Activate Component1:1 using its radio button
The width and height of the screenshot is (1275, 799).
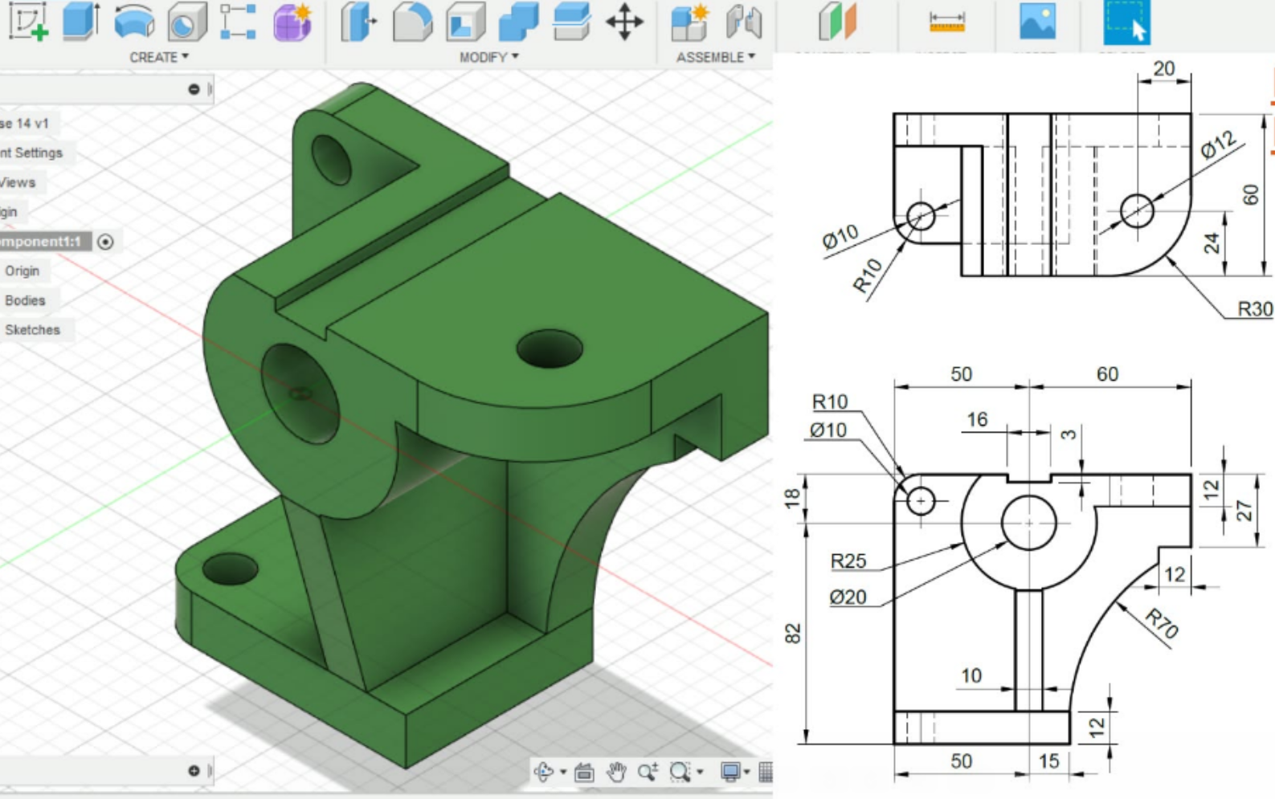coord(105,242)
